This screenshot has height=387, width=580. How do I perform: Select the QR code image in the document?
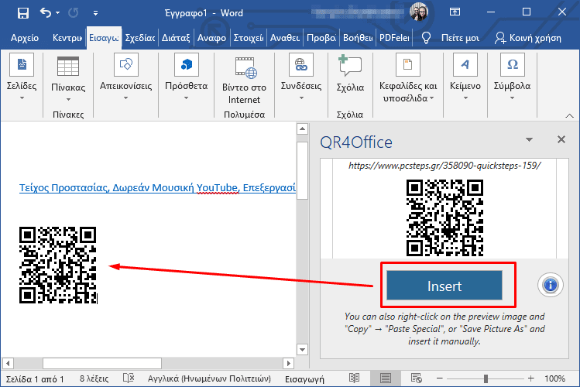point(58,265)
